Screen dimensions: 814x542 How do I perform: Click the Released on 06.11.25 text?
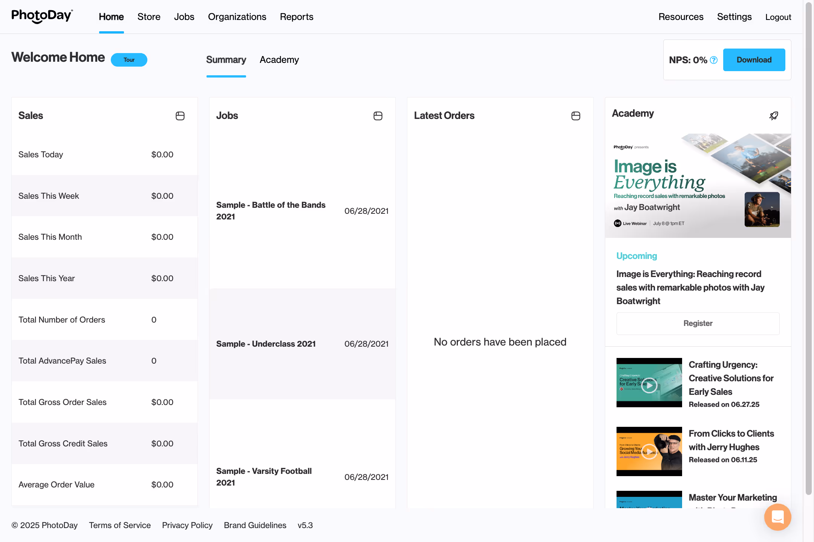click(x=723, y=460)
